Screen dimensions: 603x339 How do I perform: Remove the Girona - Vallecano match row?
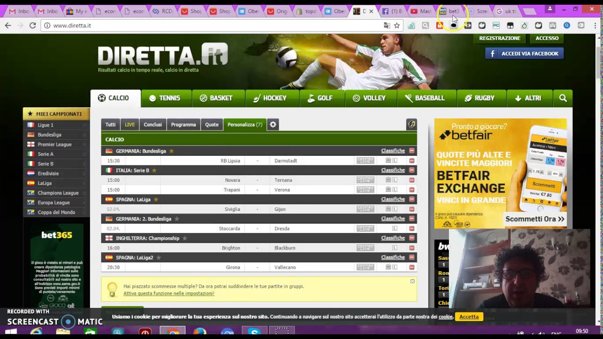click(412, 267)
